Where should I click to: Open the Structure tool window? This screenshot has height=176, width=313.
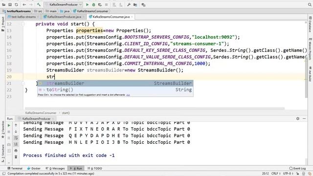[2, 153]
